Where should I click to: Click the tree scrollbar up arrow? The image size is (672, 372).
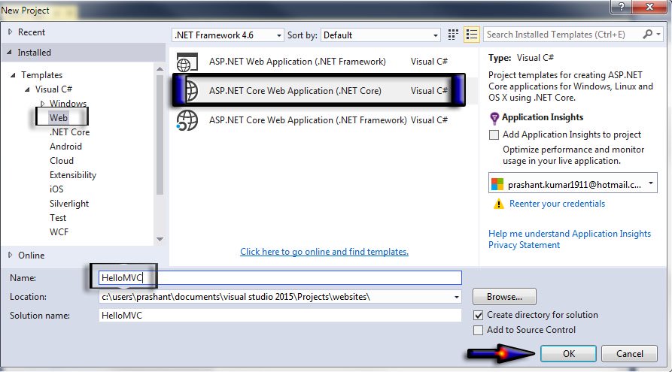[160, 68]
